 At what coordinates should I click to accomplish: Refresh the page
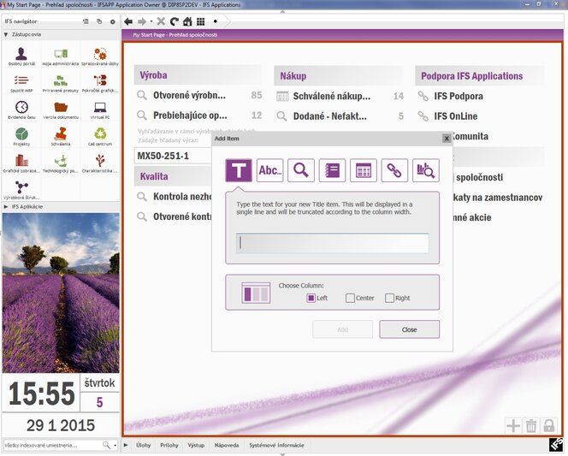click(175, 21)
